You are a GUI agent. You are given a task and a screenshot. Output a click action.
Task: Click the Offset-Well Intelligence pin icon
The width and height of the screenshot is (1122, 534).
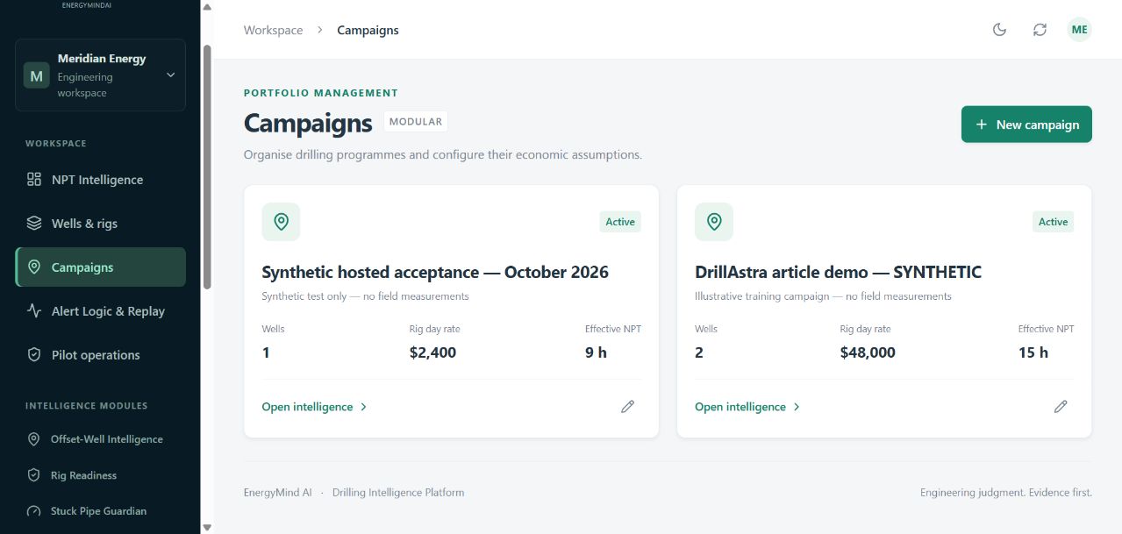pos(34,439)
